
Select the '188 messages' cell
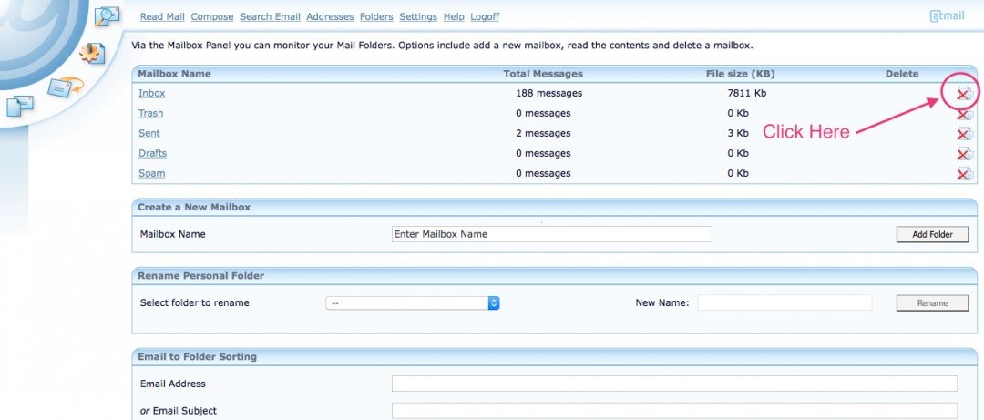pos(548,93)
